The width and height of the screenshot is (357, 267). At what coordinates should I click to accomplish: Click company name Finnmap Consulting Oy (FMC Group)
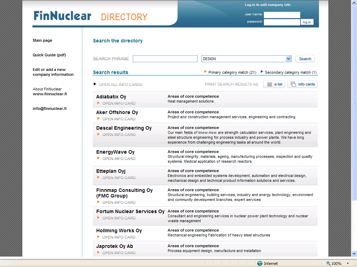(x=124, y=193)
